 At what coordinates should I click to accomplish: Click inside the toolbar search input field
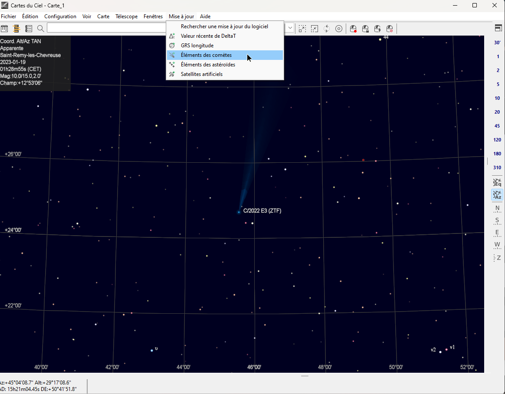[106, 28]
